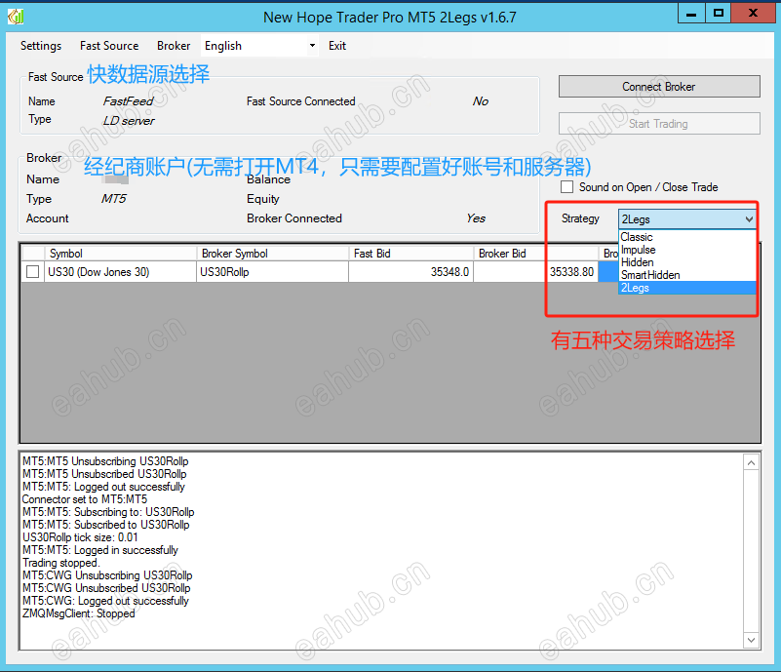Click the log scrollbar up arrow
781x672 pixels.
pyautogui.click(x=751, y=462)
